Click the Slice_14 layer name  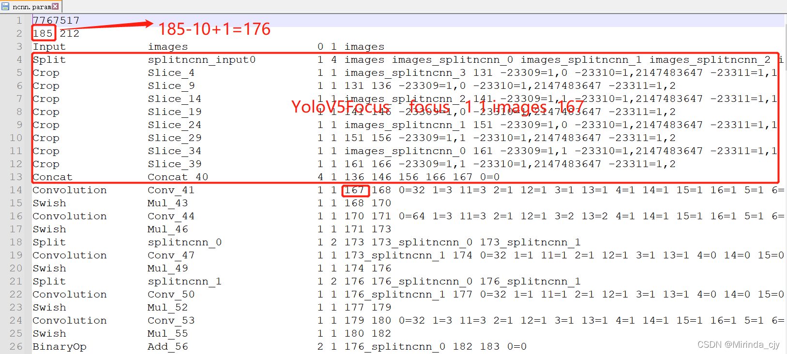[175, 99]
